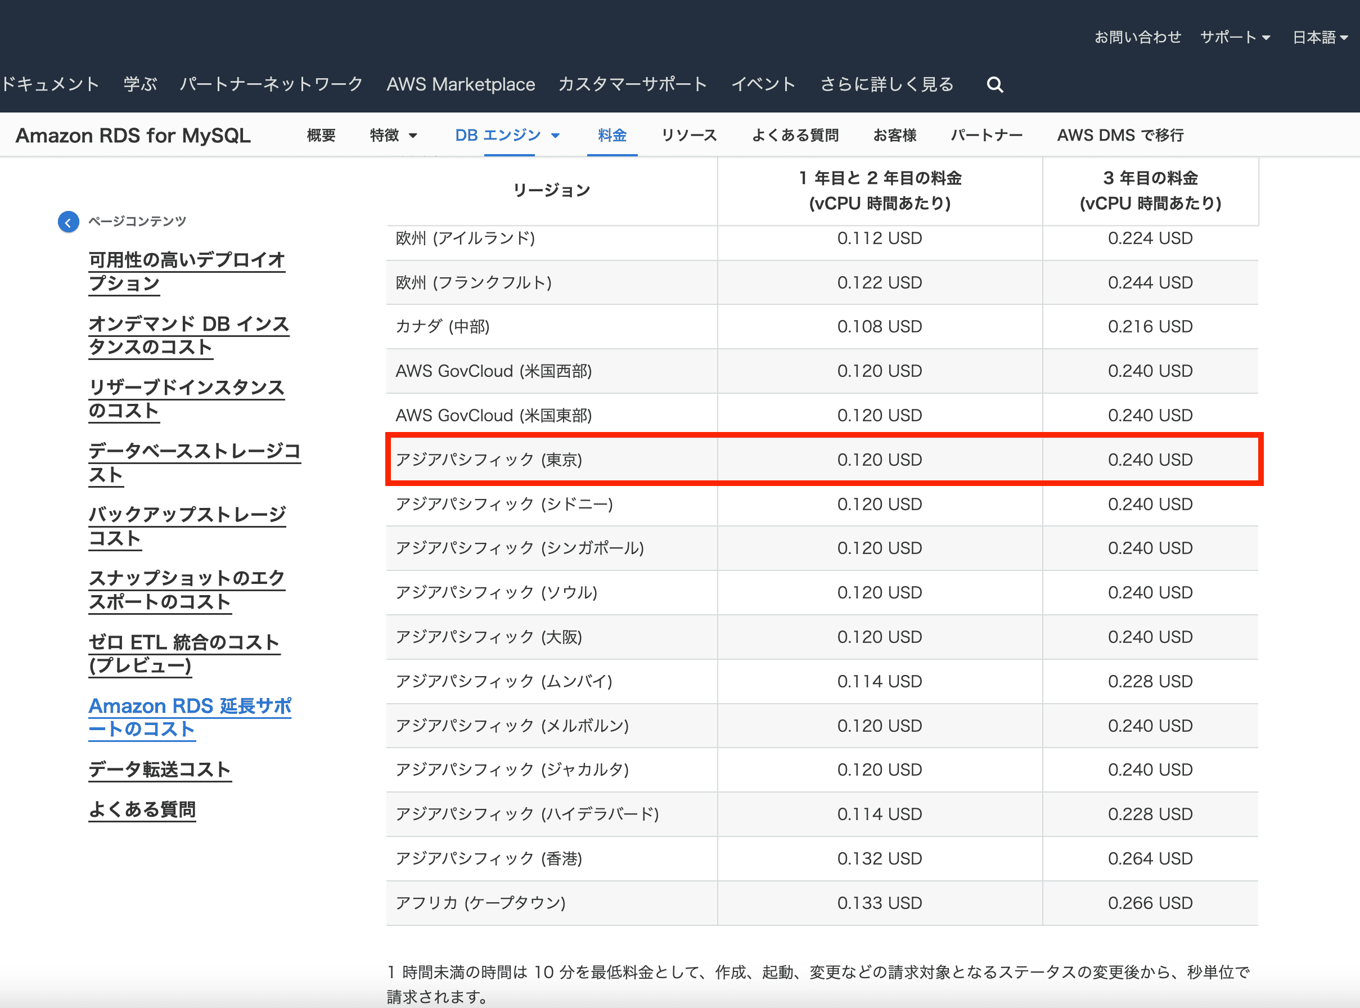1360x1008 pixels.
Task: Select the アジアパシフィック (東京) row label
Action: 489,460
